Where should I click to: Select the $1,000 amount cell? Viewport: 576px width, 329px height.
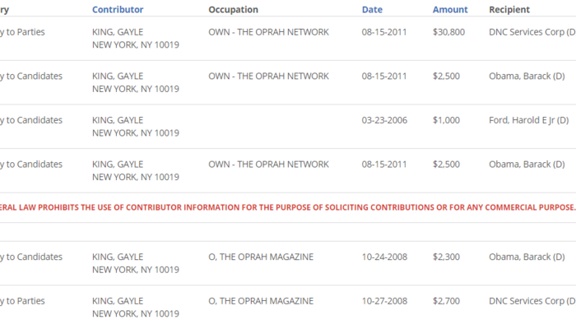pyautogui.click(x=446, y=120)
